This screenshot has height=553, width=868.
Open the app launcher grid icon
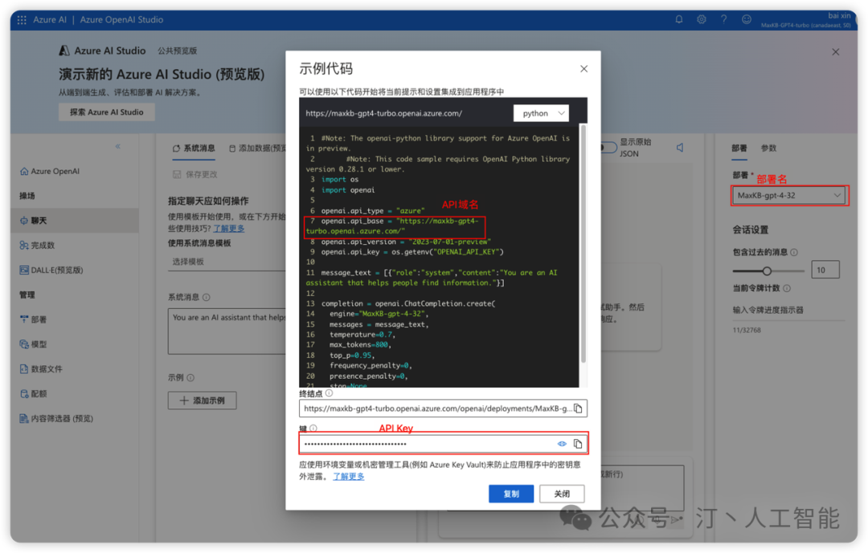click(x=22, y=20)
